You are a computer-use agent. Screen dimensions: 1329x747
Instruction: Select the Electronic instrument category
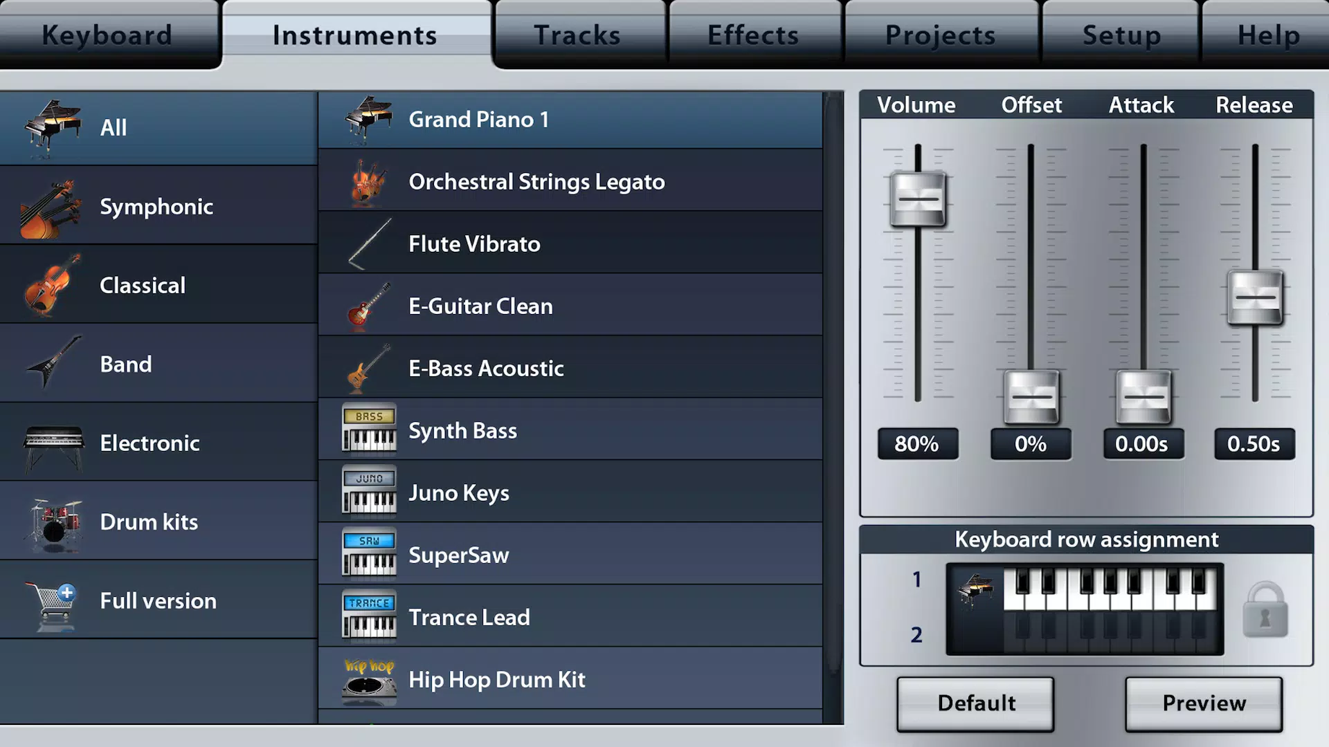click(156, 443)
